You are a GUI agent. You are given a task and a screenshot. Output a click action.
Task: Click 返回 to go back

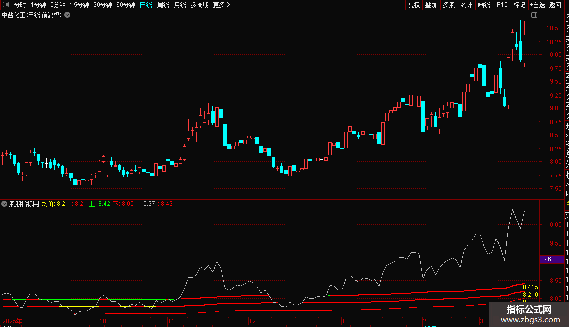(x=555, y=5)
